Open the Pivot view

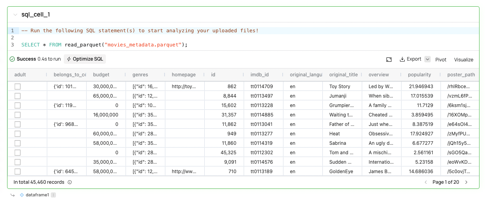coord(441,60)
